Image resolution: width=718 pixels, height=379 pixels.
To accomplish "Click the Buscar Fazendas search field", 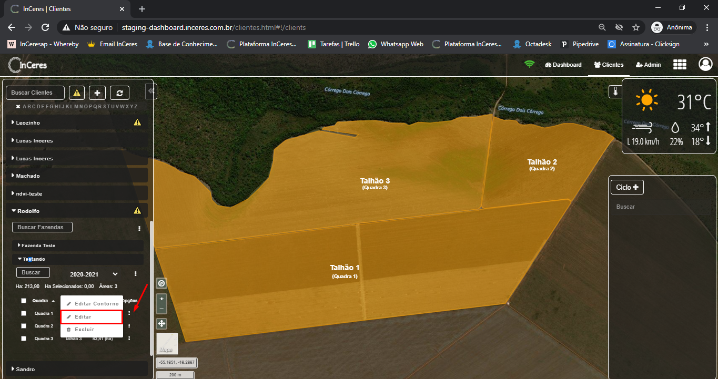I will click(42, 227).
